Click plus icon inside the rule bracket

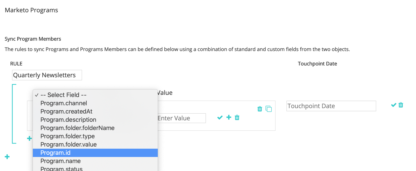[x=29, y=139]
